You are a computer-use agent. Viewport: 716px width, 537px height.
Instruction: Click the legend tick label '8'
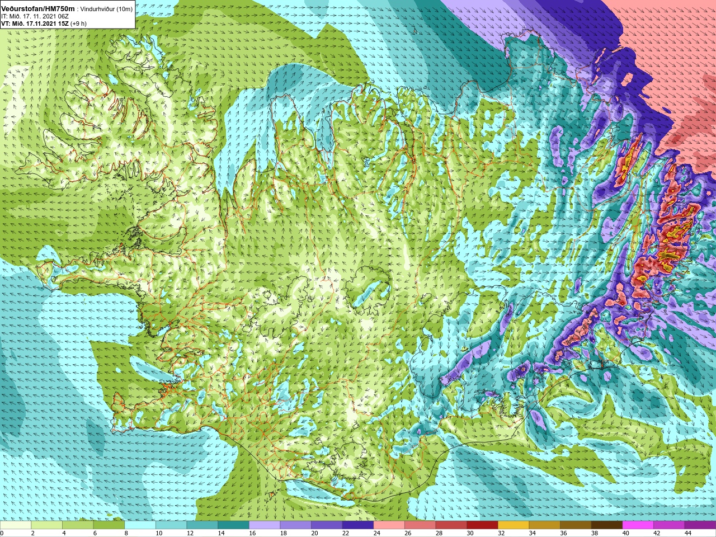pos(126,533)
